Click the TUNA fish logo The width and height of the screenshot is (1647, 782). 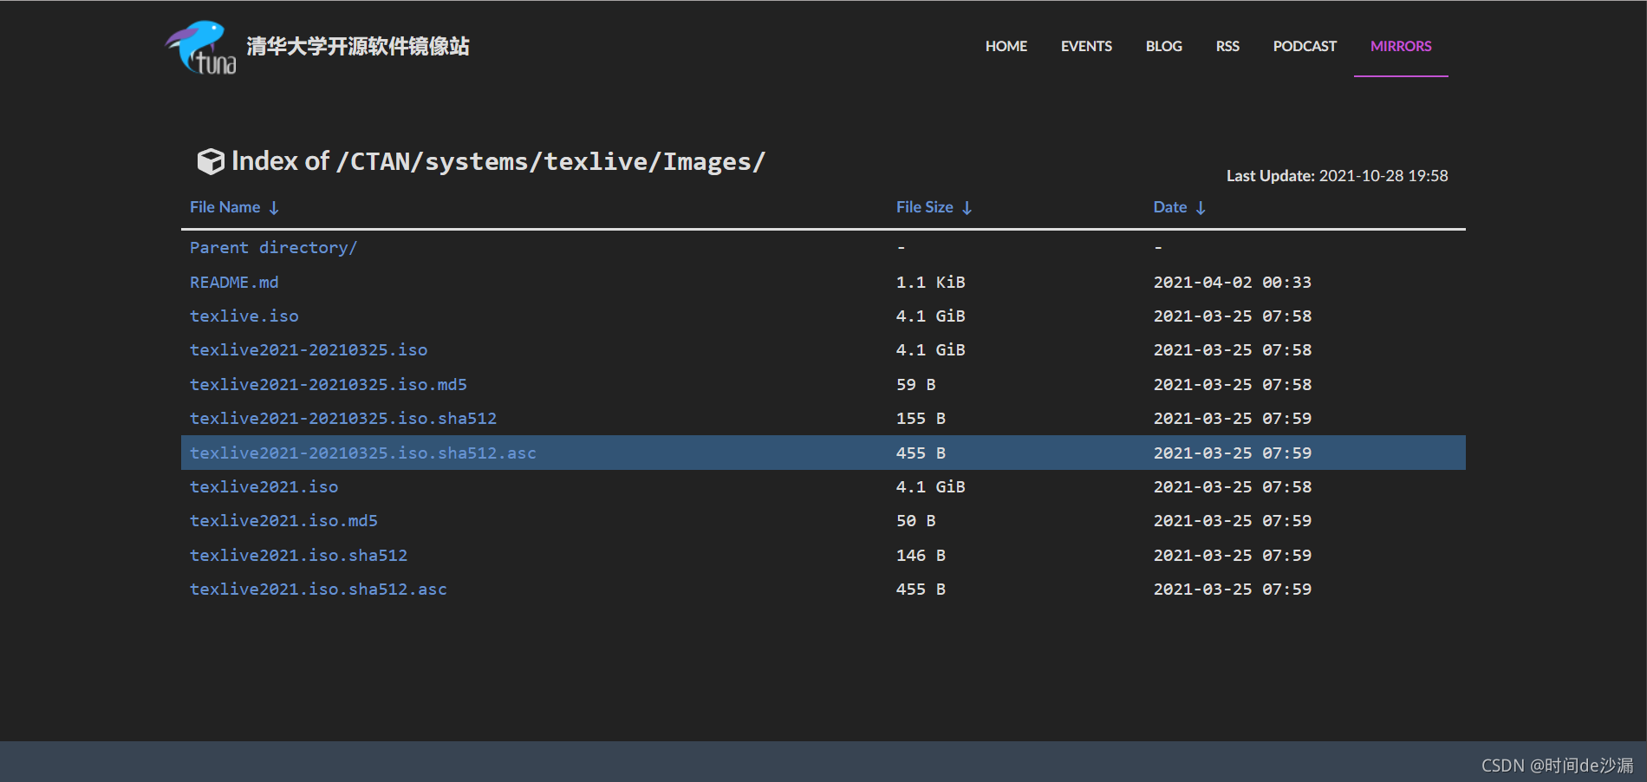200,47
